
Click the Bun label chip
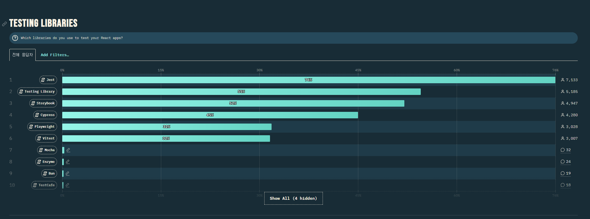(49, 173)
